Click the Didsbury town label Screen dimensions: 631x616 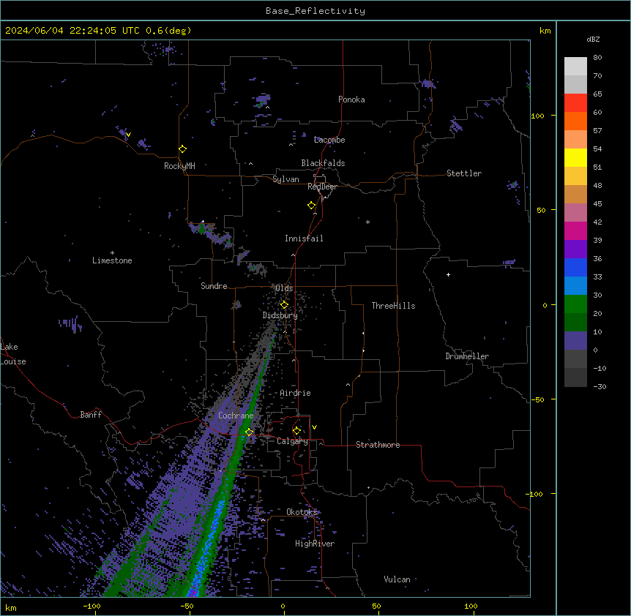(x=280, y=315)
